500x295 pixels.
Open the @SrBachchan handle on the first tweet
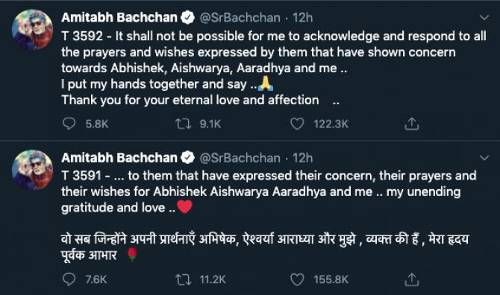point(240,18)
